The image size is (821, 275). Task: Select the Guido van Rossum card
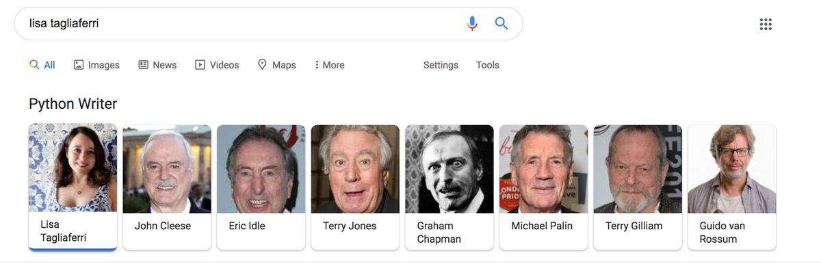731,186
